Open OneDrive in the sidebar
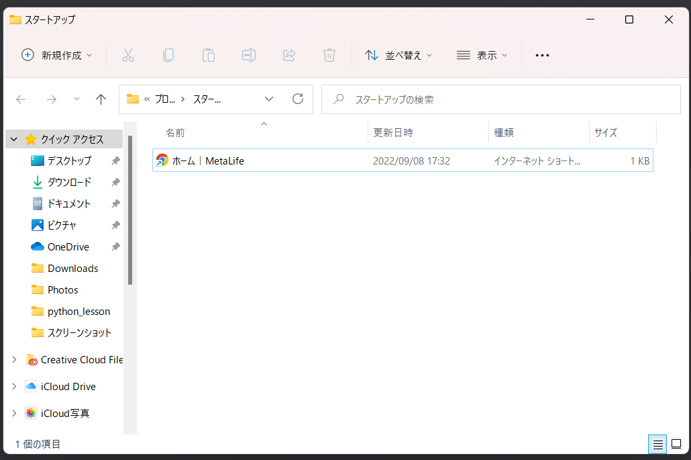The width and height of the screenshot is (691, 460). 68,247
